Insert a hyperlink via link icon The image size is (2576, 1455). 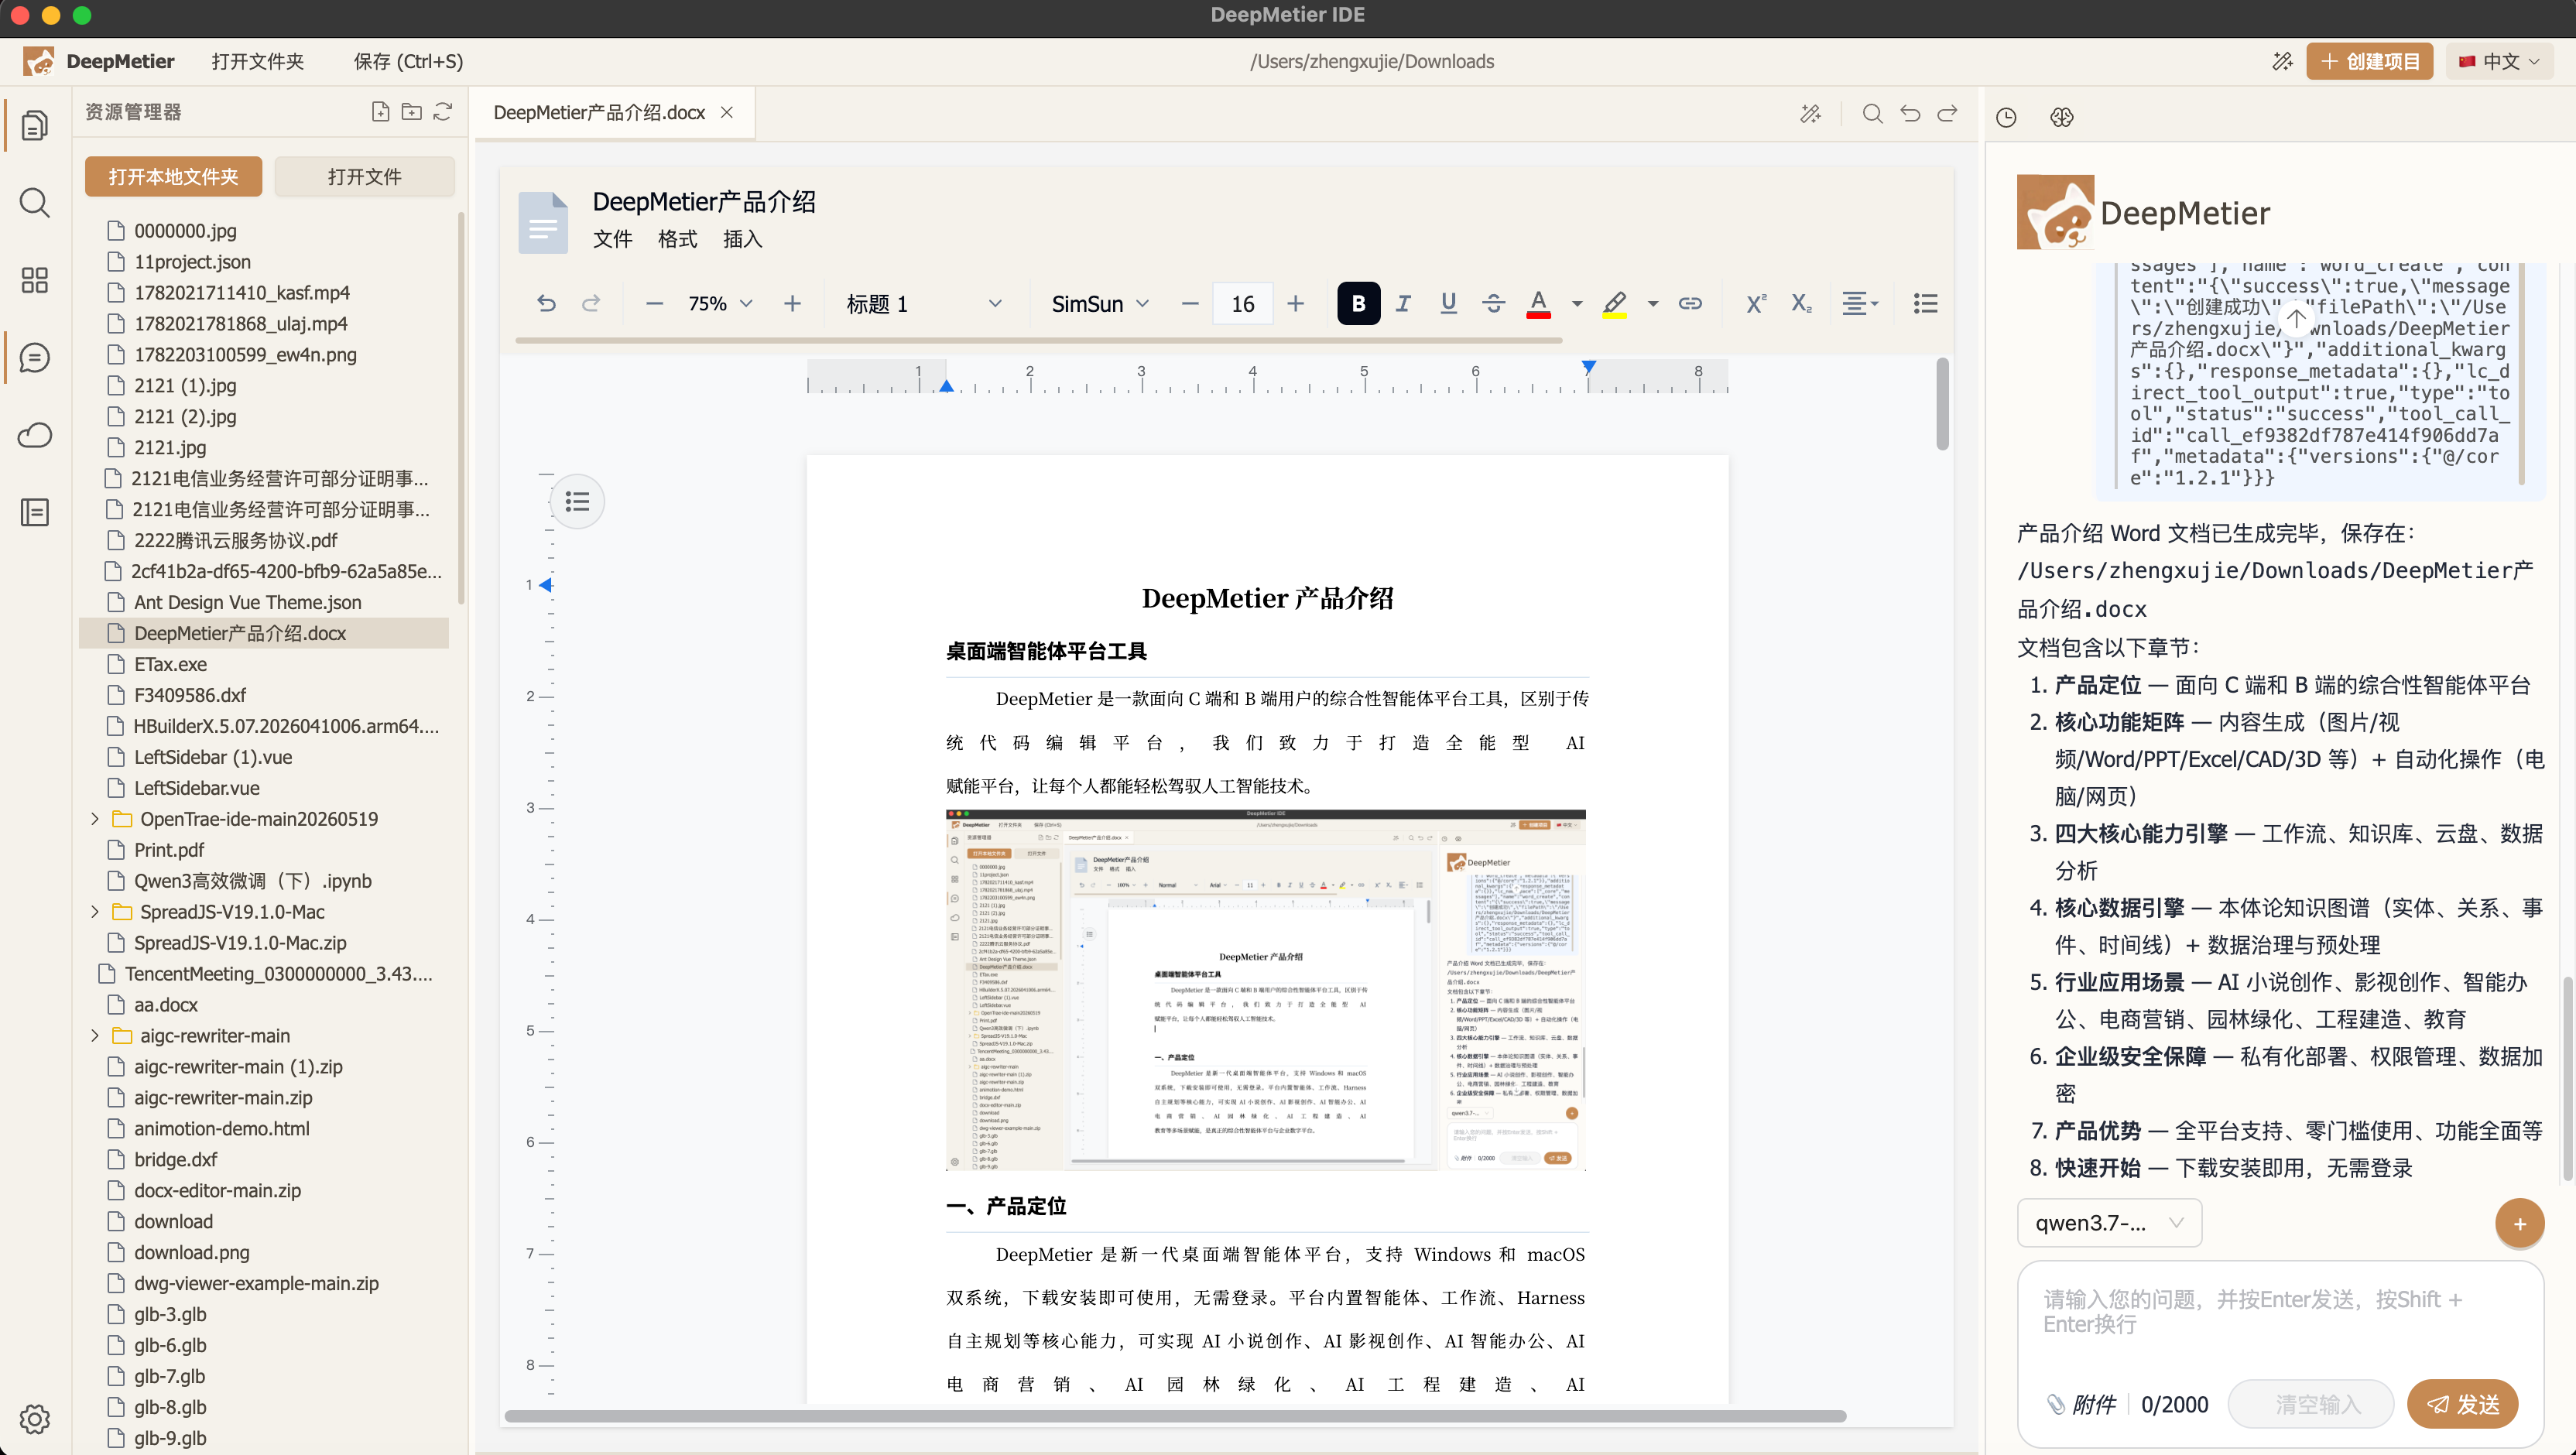1690,303
